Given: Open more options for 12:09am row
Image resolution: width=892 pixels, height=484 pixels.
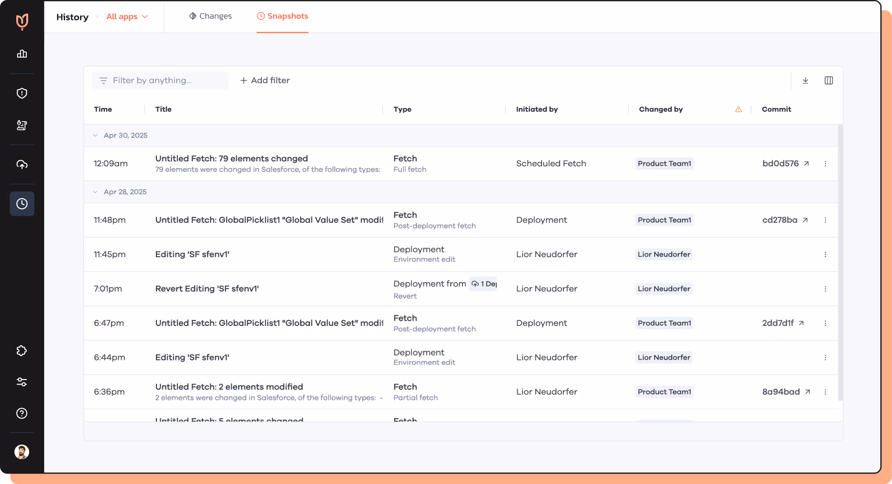Looking at the screenshot, I should [825, 164].
